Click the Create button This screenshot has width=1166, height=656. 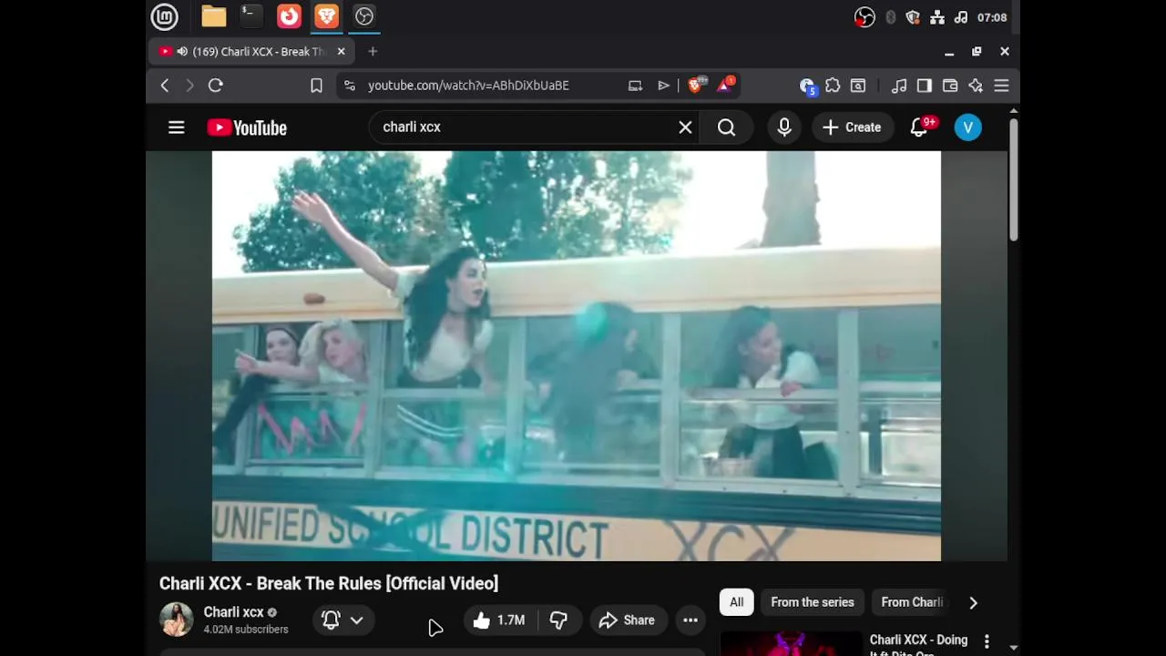click(x=852, y=128)
